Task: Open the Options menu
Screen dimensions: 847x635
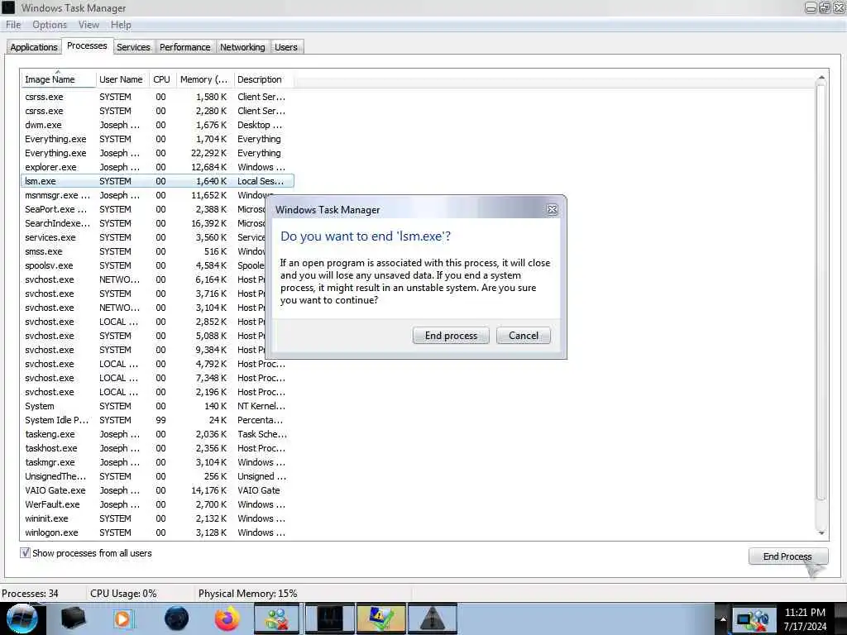Action: [50, 25]
